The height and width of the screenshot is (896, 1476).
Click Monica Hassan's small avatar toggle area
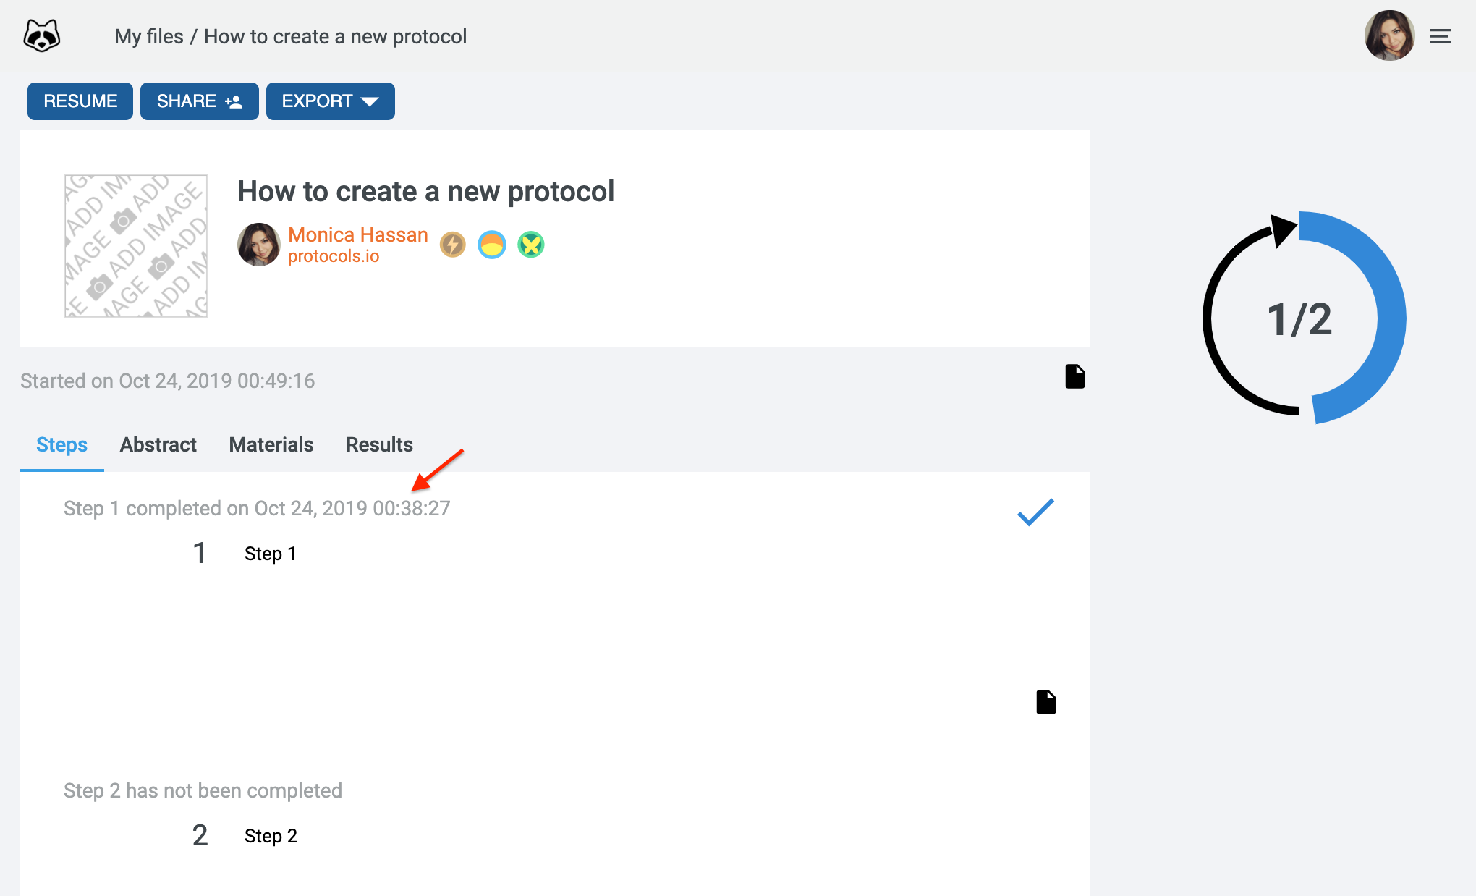coord(258,245)
